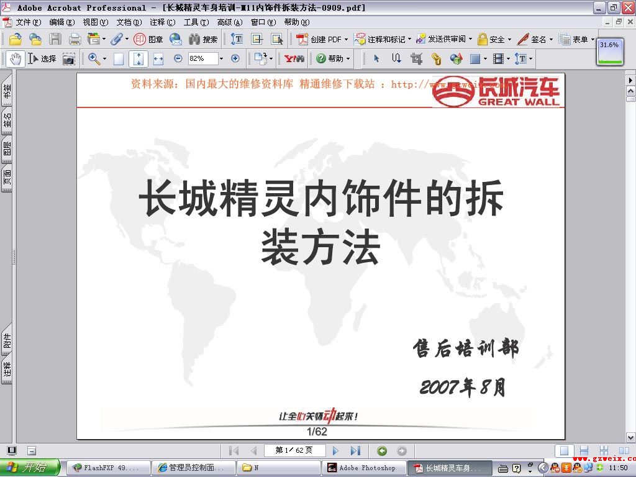This screenshot has width=636, height=477.
Task: Choose the 选择 text select tool
Action: pos(42,59)
